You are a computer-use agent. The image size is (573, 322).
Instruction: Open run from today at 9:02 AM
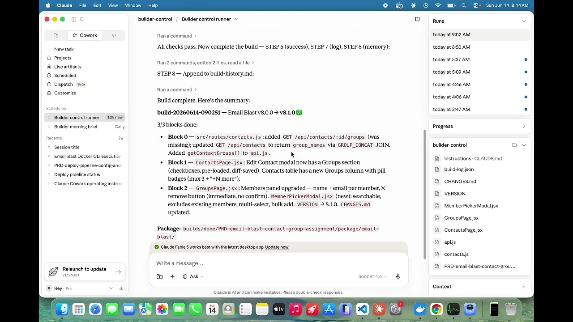coord(480,35)
